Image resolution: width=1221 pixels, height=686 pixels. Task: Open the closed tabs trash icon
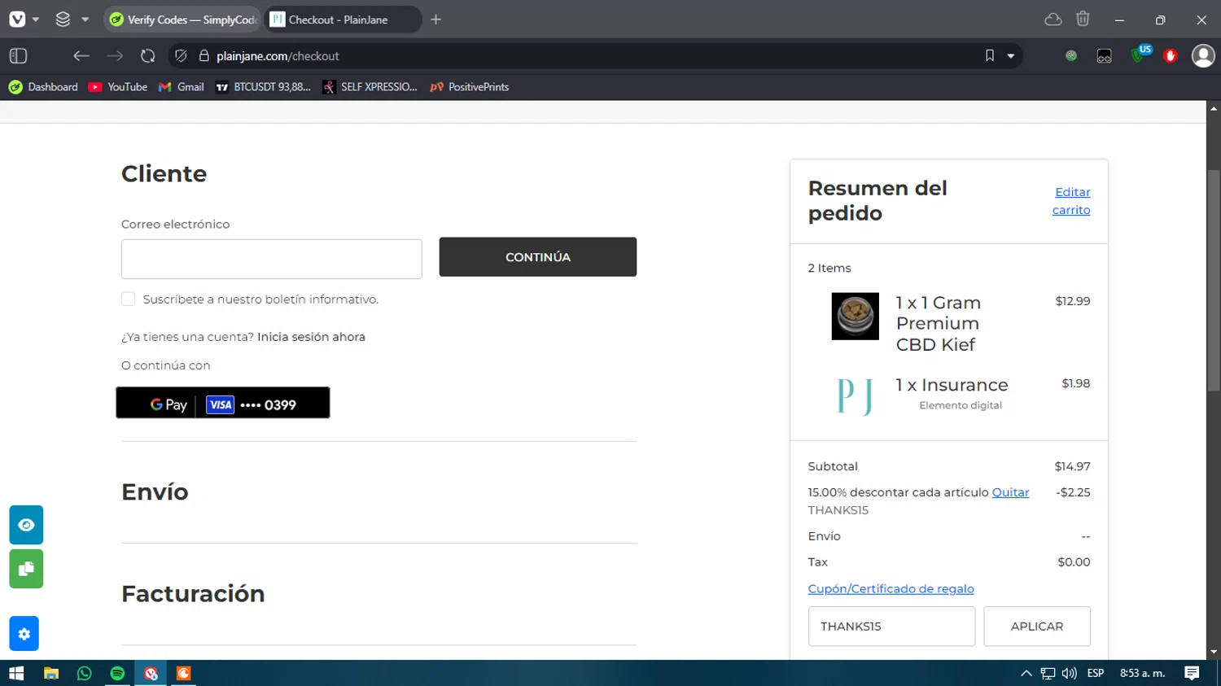[1083, 19]
